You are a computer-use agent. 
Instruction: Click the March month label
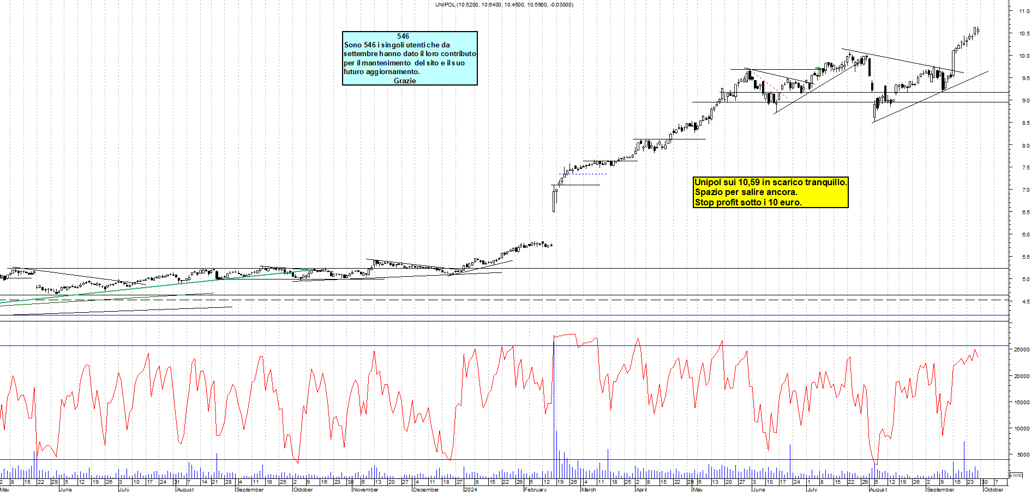click(589, 489)
